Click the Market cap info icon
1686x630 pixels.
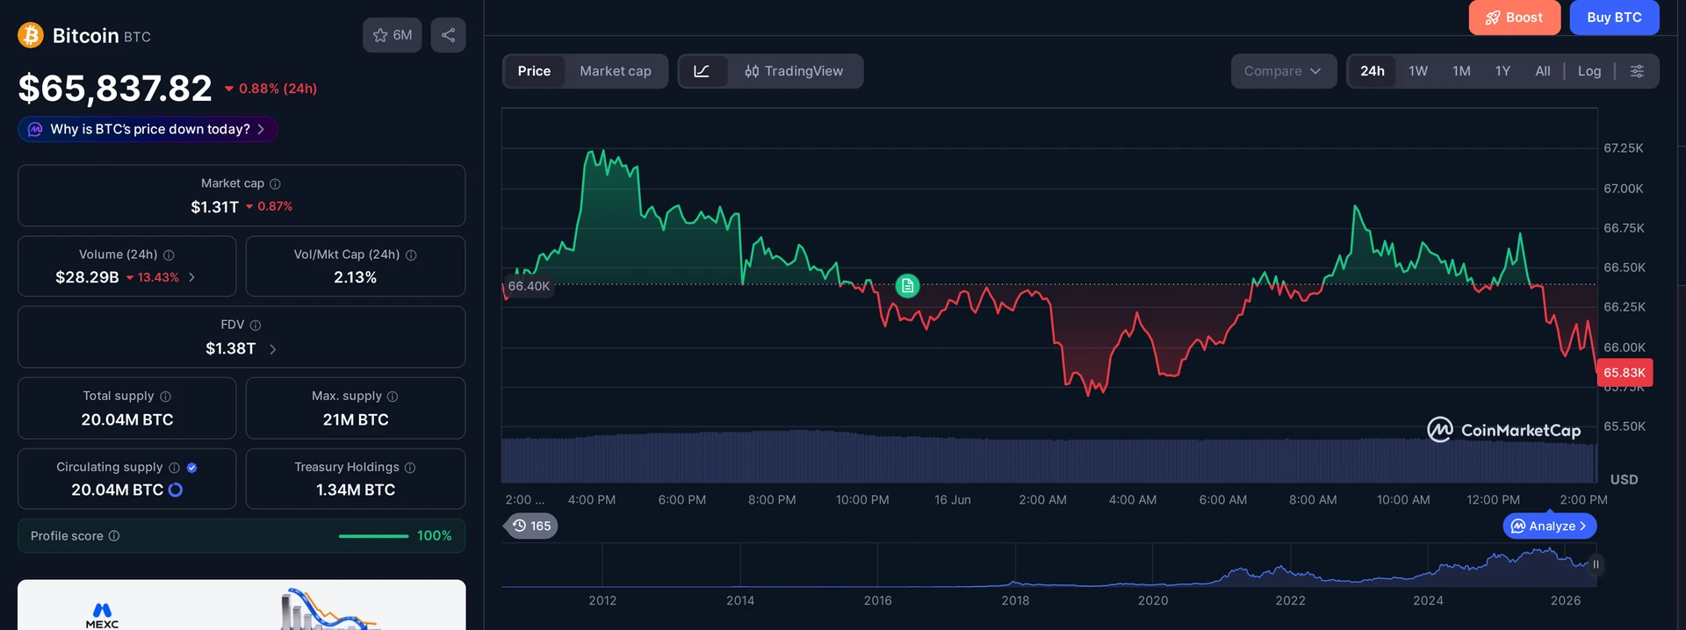(x=275, y=183)
